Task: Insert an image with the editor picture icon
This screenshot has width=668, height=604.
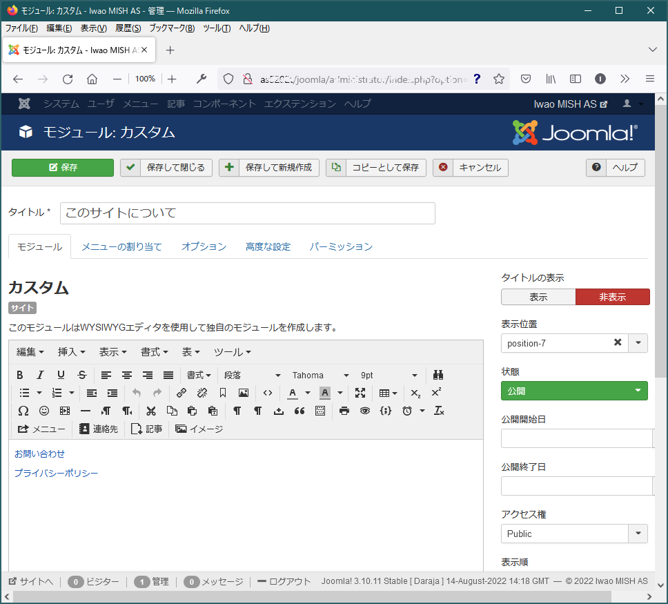Action: (244, 393)
